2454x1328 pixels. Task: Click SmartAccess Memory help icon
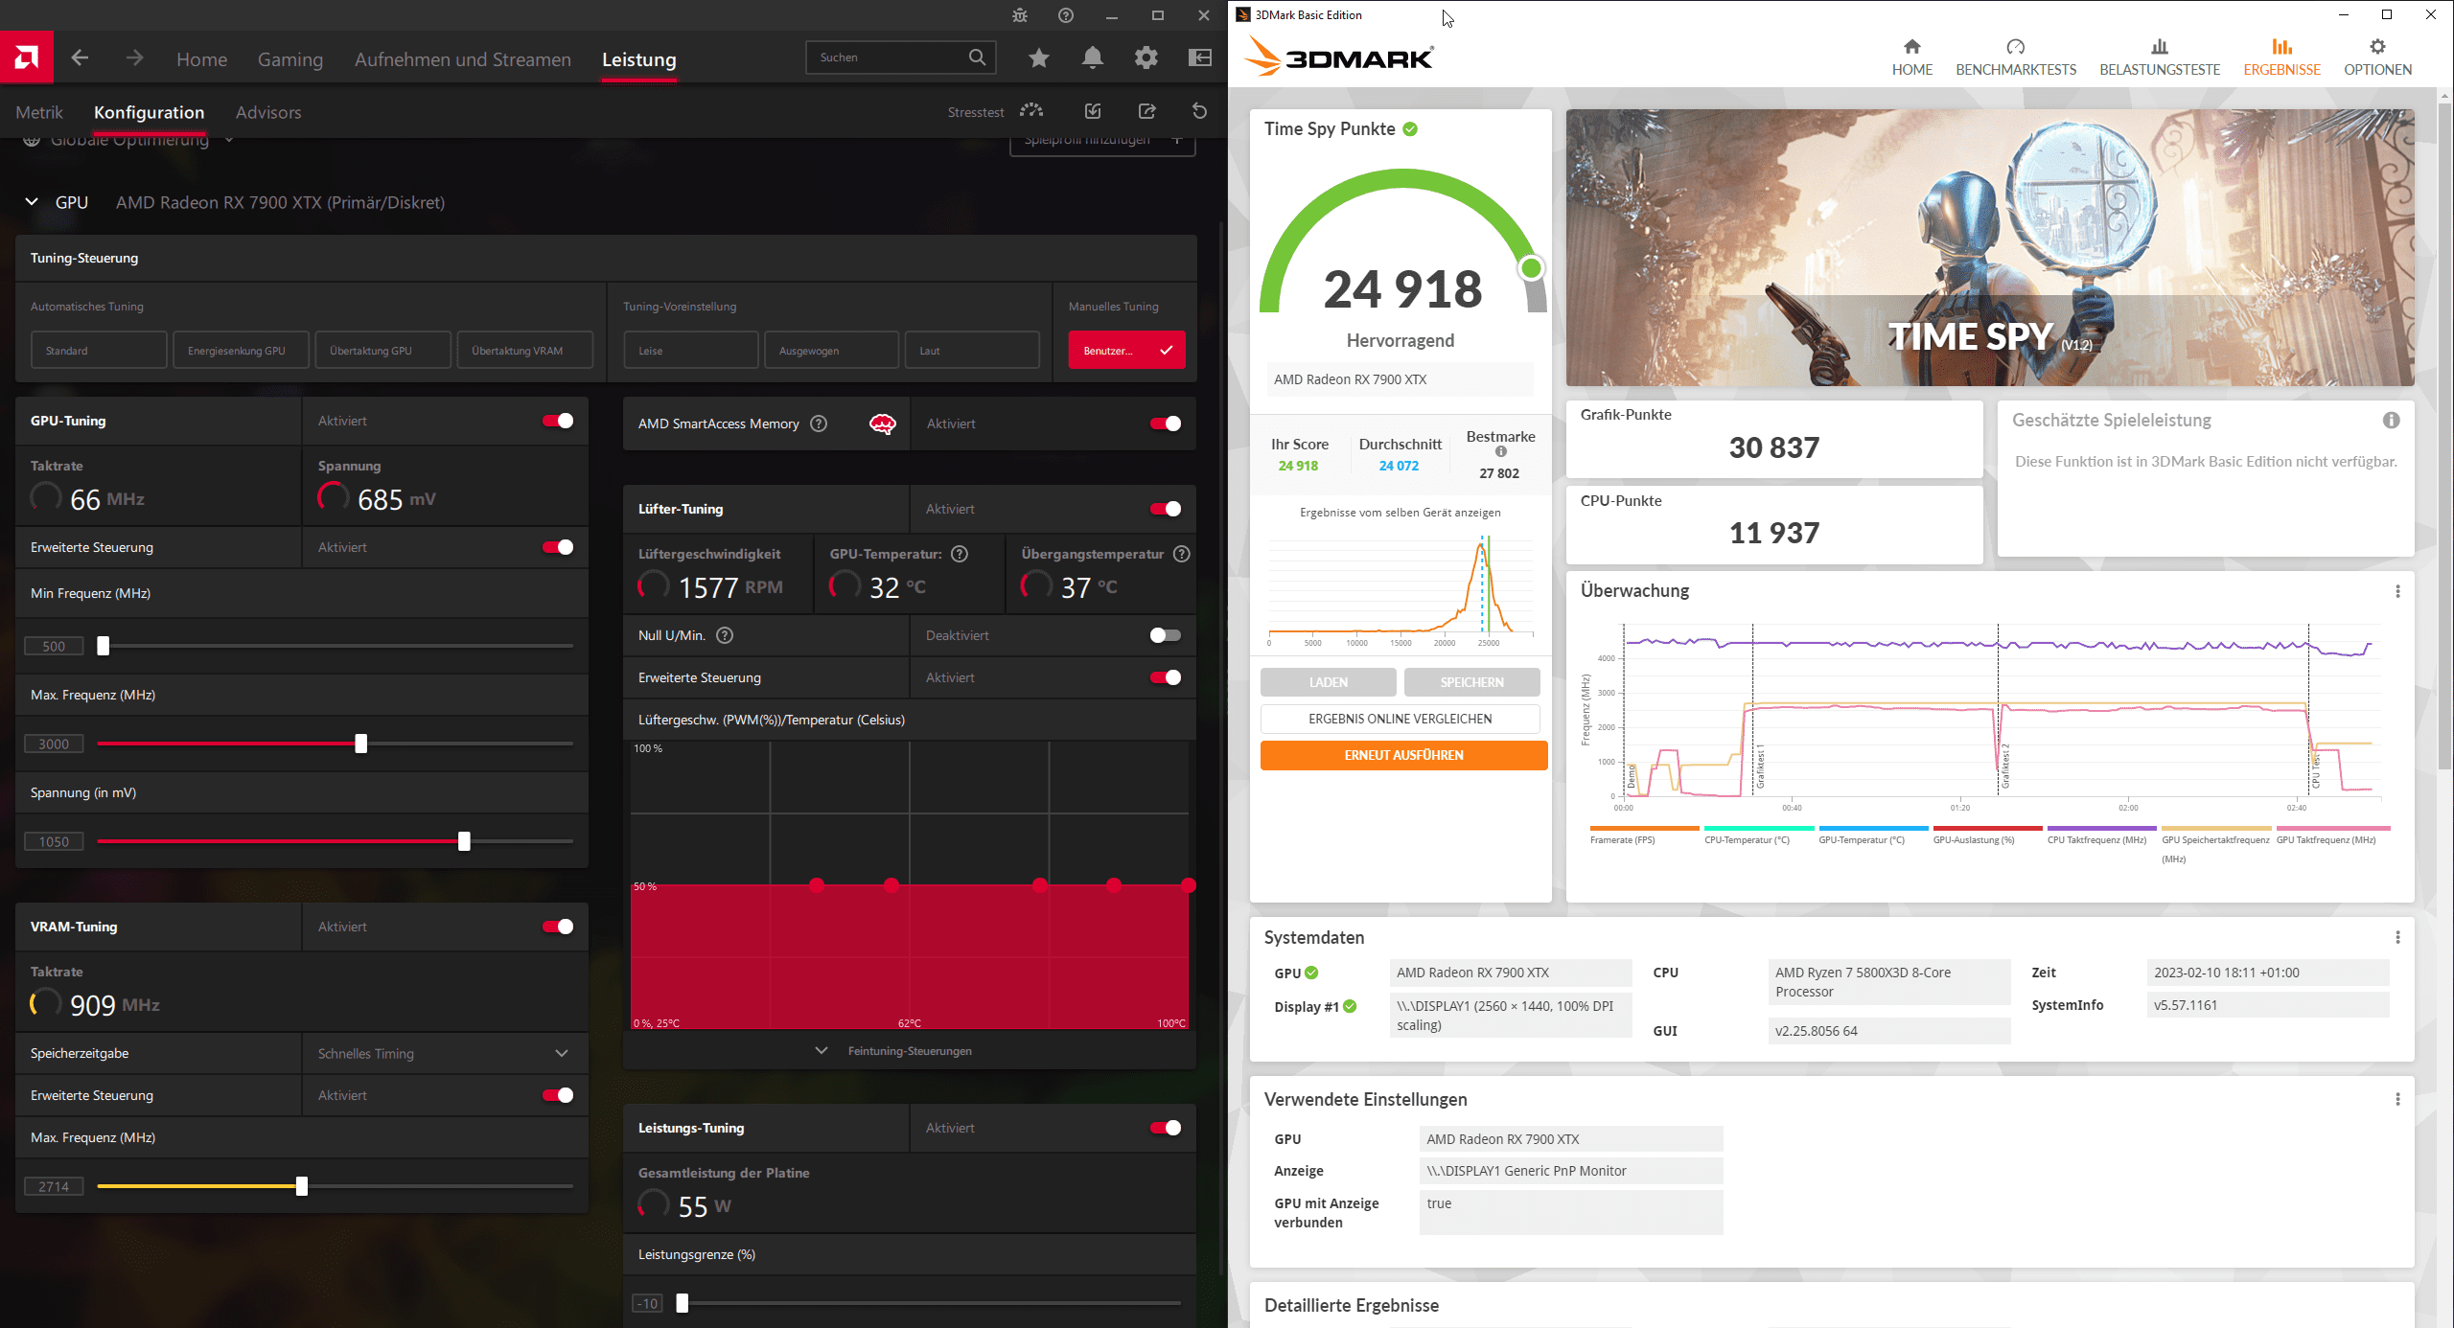pyautogui.click(x=819, y=424)
